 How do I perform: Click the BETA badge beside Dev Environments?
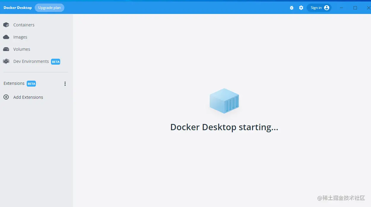(56, 62)
